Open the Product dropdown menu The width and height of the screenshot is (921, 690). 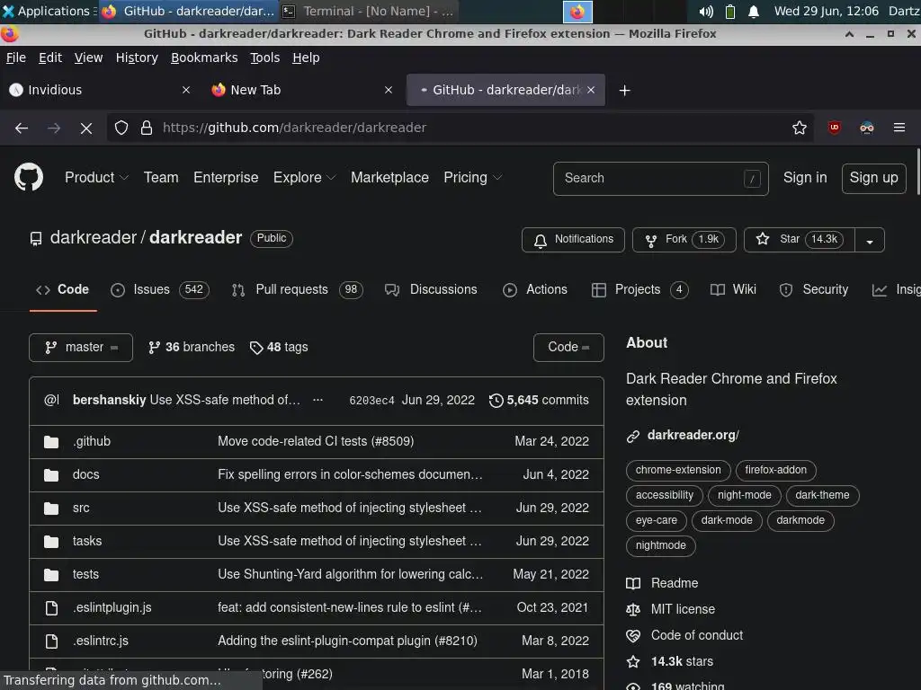(x=96, y=177)
